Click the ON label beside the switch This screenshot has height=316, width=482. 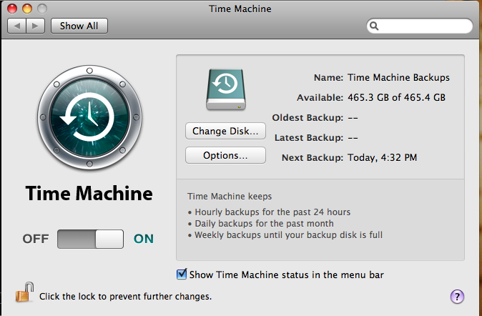coord(144,239)
